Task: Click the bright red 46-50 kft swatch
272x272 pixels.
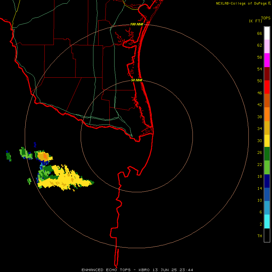Action: [x=267, y=87]
